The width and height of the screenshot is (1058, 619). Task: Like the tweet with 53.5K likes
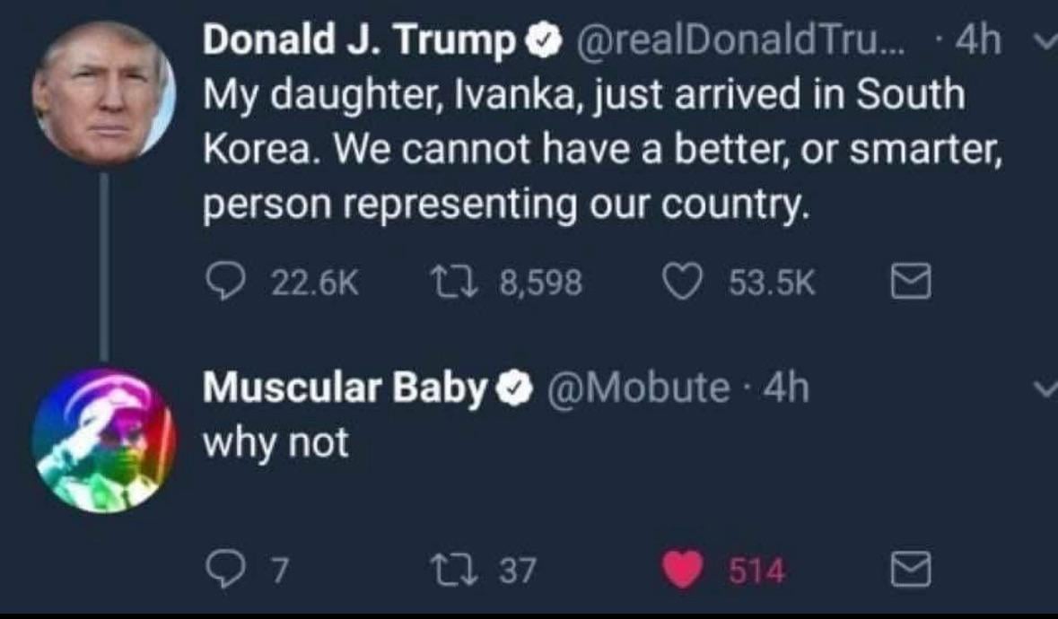682,283
